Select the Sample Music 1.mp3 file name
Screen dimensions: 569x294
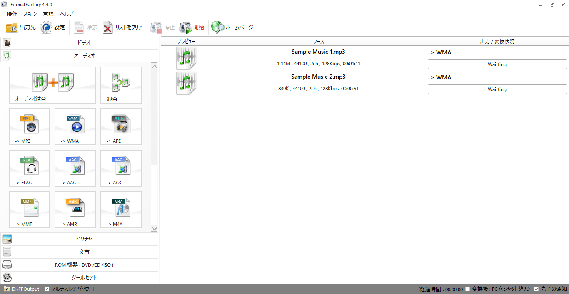click(318, 52)
